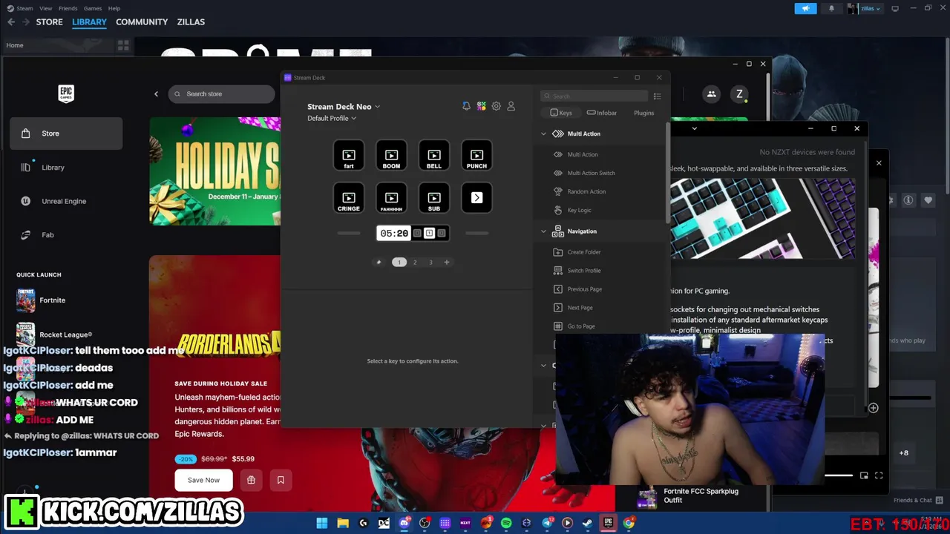
Task: Open the Stream Deck account profile icon
Action: coord(511,106)
